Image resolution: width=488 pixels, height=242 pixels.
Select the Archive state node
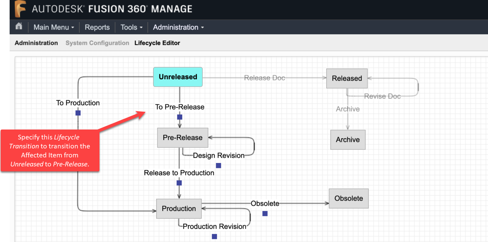(x=348, y=140)
